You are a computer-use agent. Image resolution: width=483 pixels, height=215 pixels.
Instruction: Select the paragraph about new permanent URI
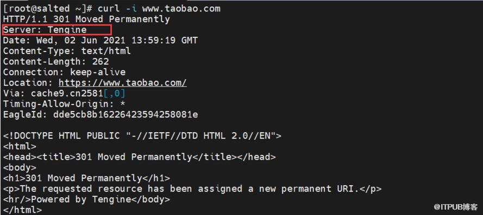click(192, 188)
